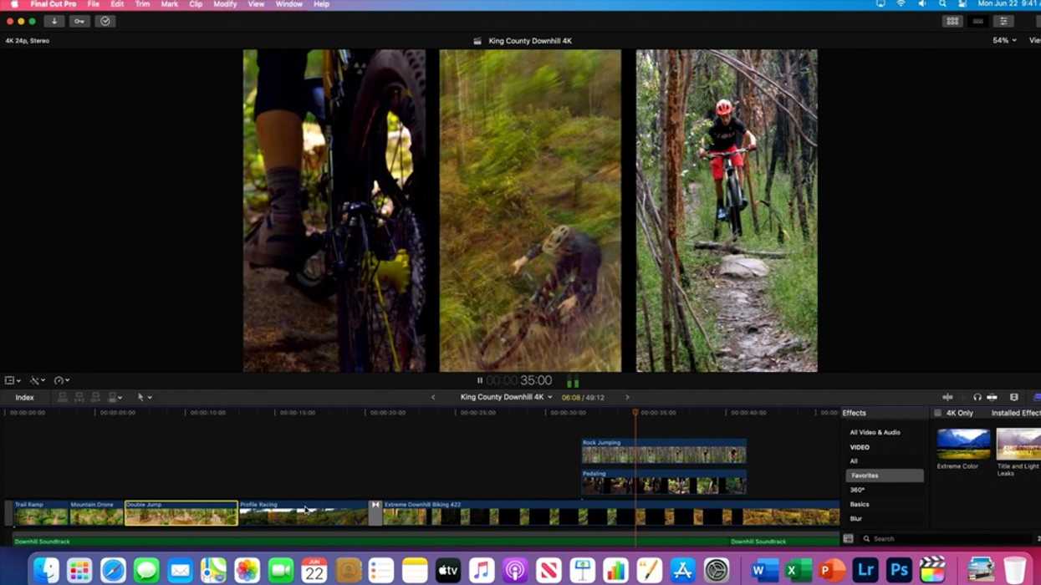
Task: Open the overwrite clip edit dropdown
Action: click(115, 398)
